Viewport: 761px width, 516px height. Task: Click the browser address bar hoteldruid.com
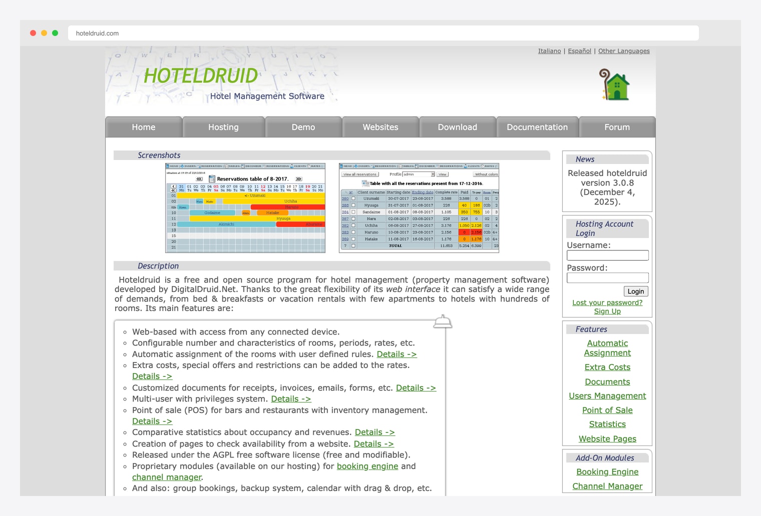click(x=384, y=33)
